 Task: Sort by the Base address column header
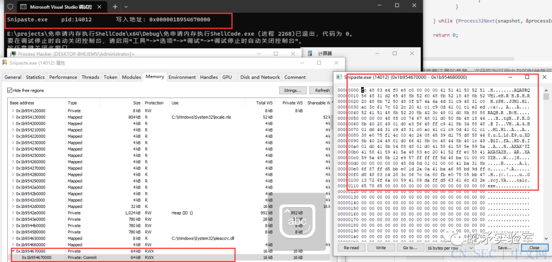pyautogui.click(x=37, y=103)
